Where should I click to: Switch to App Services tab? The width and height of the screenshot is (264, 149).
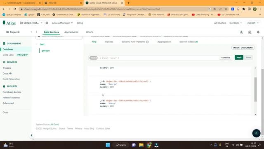(x=71, y=32)
